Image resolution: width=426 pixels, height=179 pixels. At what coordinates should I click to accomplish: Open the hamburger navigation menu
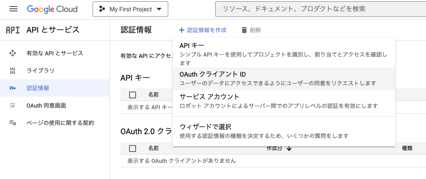(13, 9)
